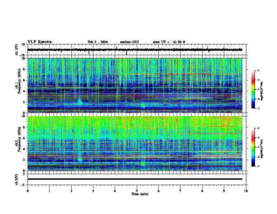Click time axis tick label "4"
The width and height of the screenshot is (277, 214).
pyautogui.click(x=115, y=191)
